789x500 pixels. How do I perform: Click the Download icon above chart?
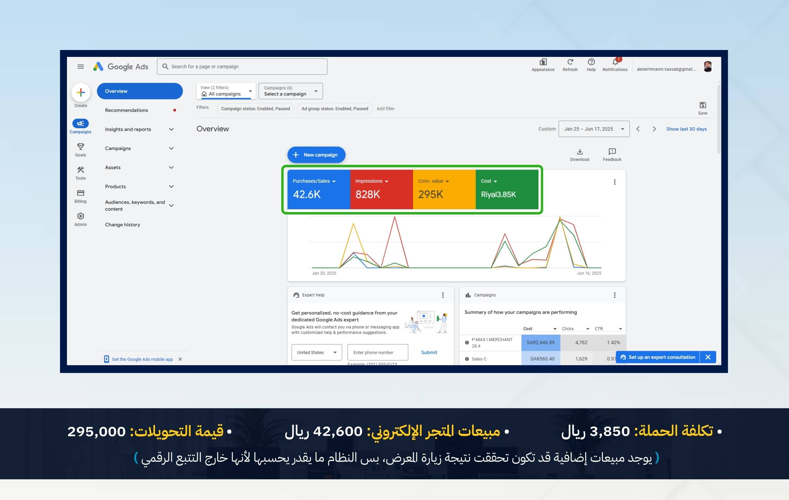tap(579, 152)
